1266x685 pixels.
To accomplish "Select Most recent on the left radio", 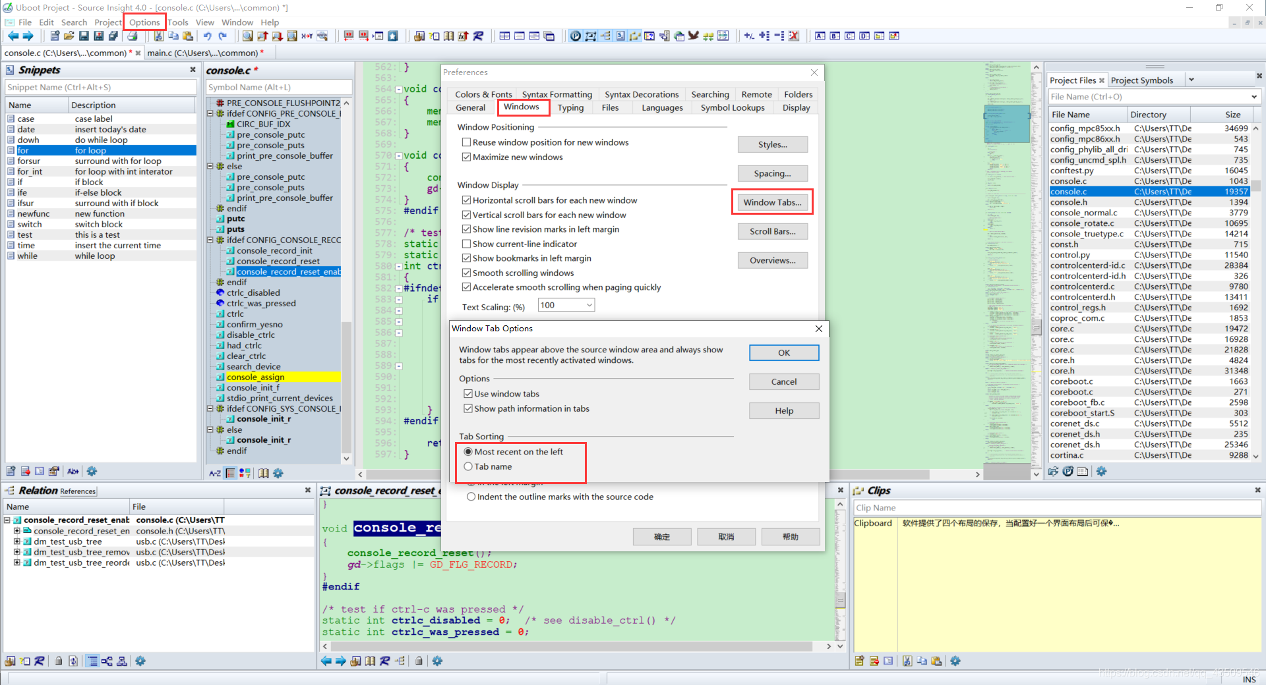I will point(468,452).
